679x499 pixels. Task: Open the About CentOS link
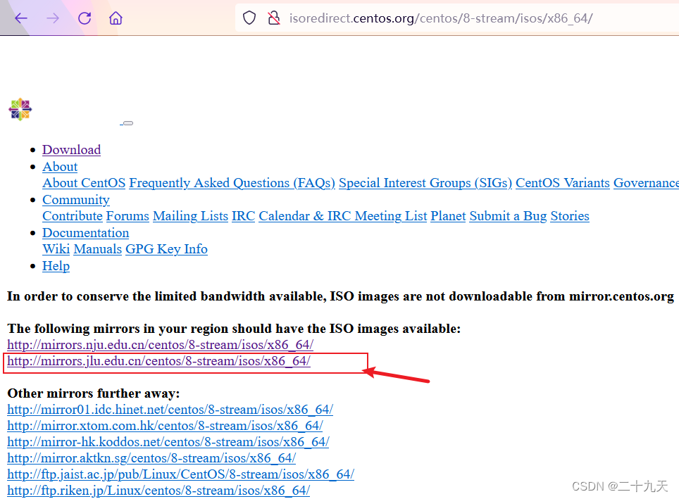click(x=84, y=183)
